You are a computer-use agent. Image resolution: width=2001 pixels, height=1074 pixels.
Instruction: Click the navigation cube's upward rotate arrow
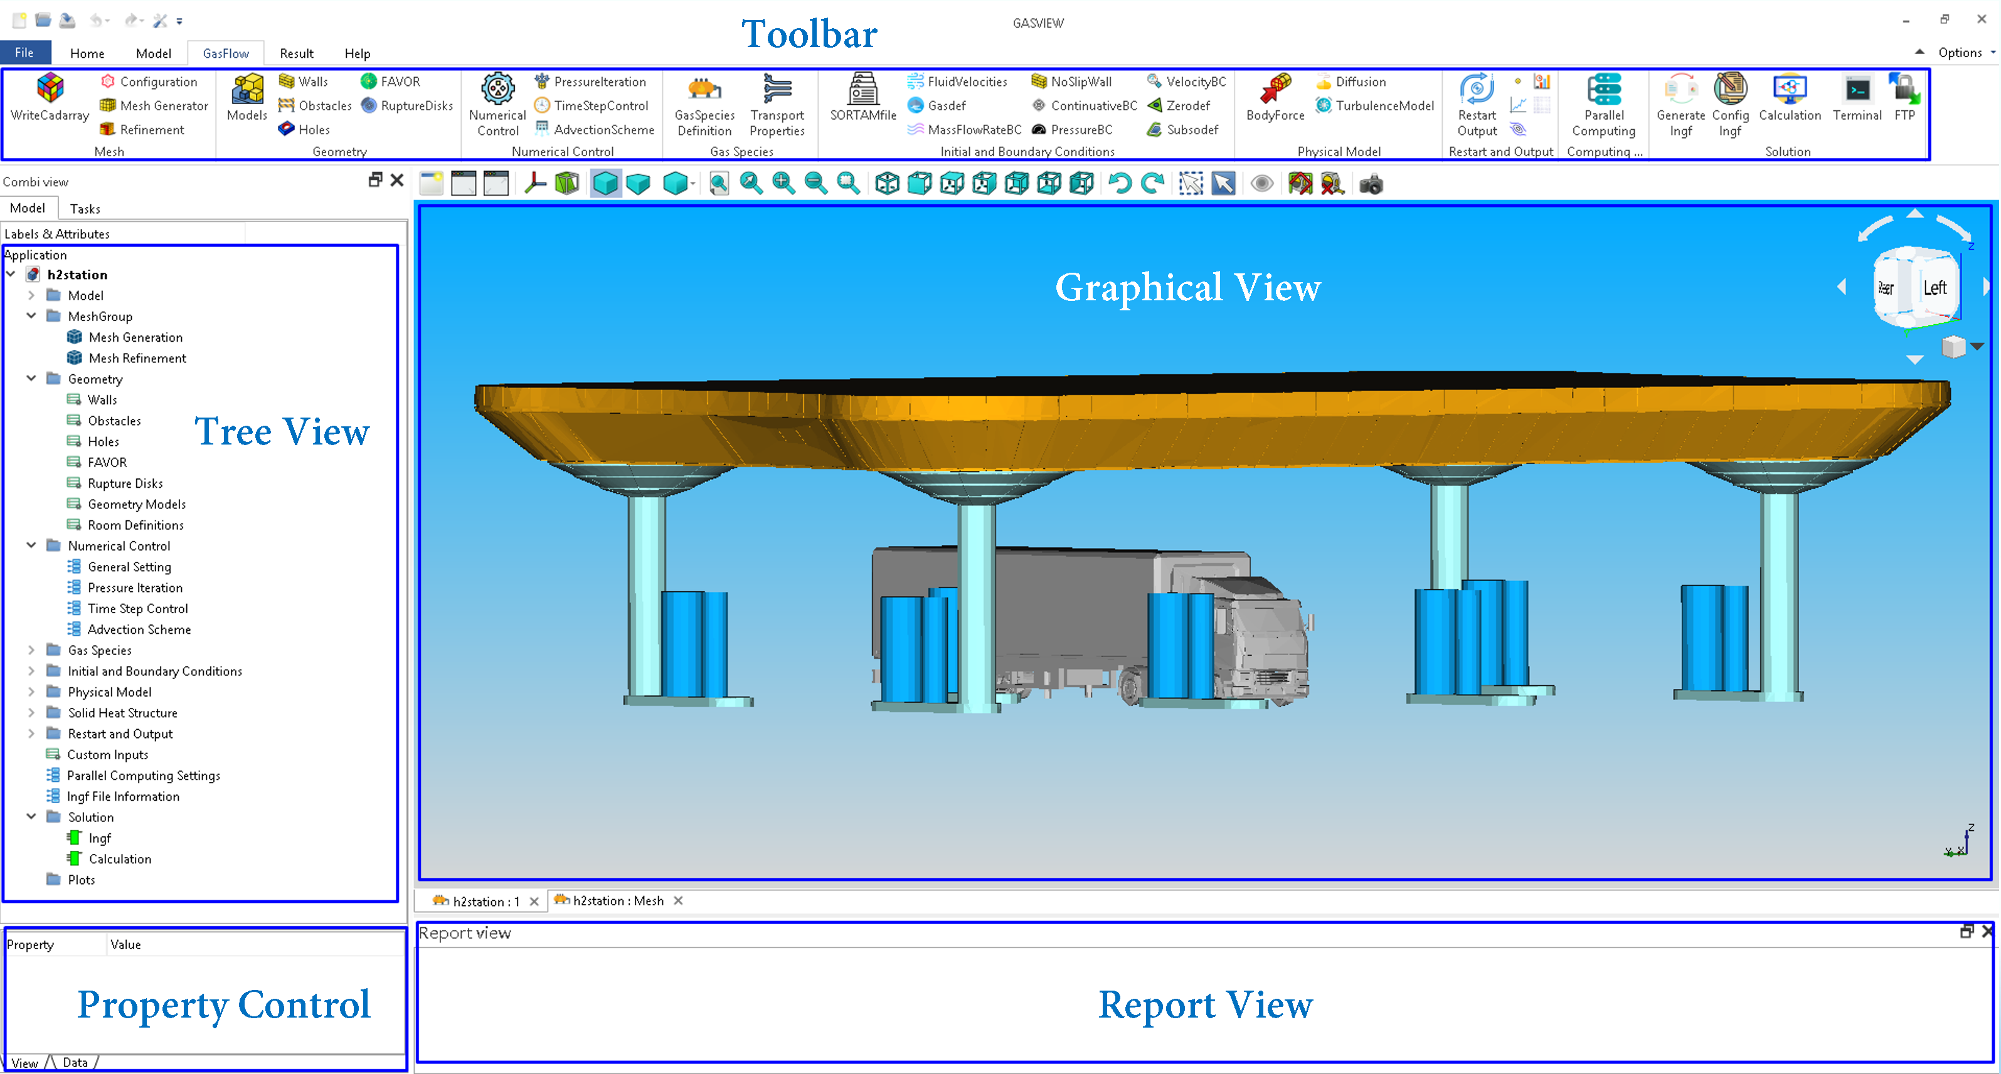coord(1915,214)
